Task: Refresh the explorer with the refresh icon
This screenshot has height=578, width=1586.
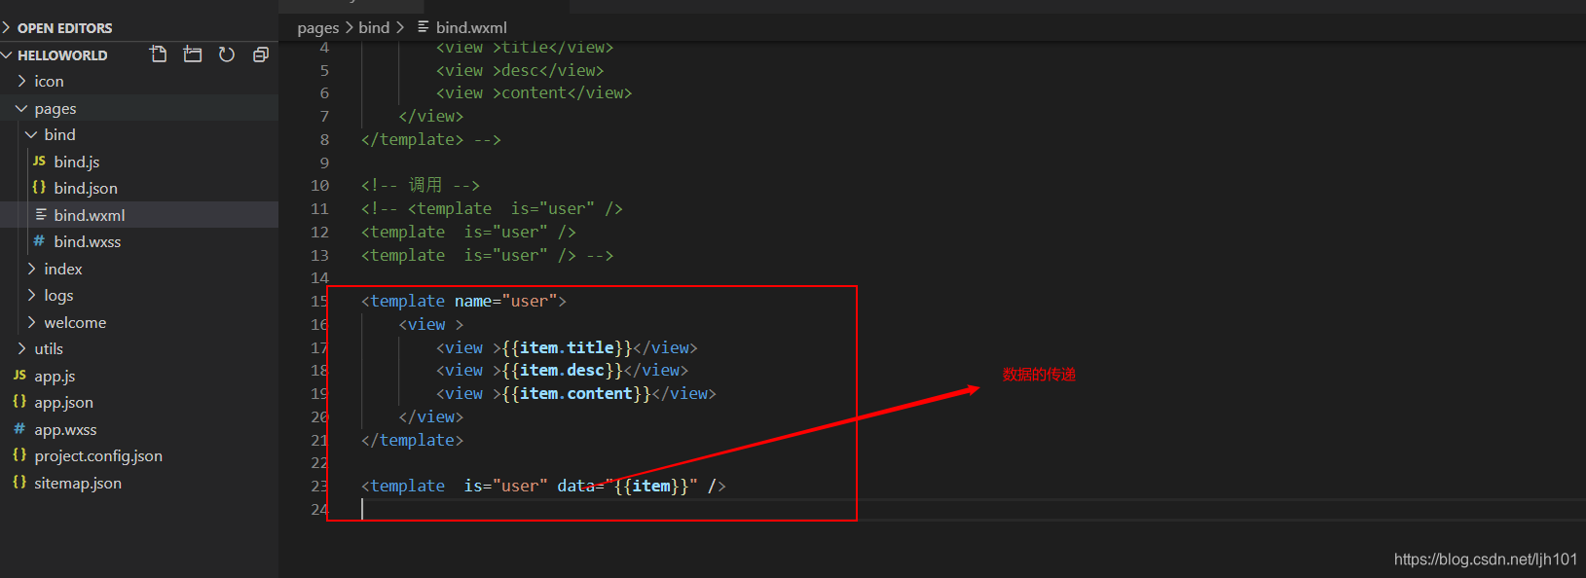Action: click(227, 54)
